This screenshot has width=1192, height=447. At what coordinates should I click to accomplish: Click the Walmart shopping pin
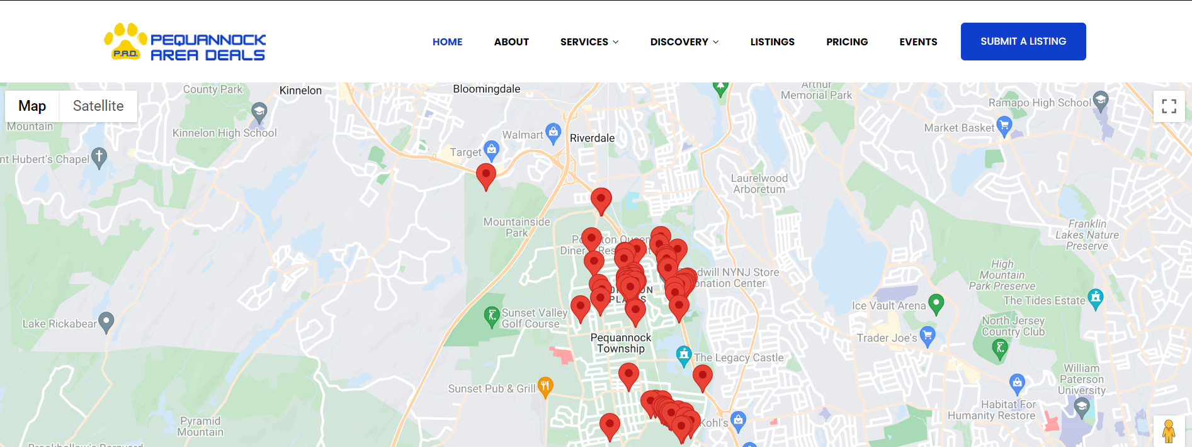click(553, 132)
